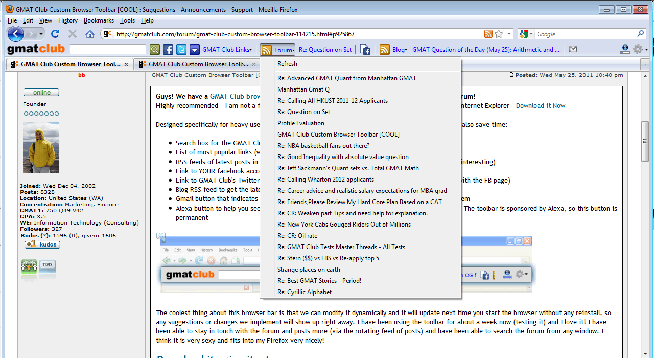
Task: Click the browser Back arrow button
Action: 16,34
